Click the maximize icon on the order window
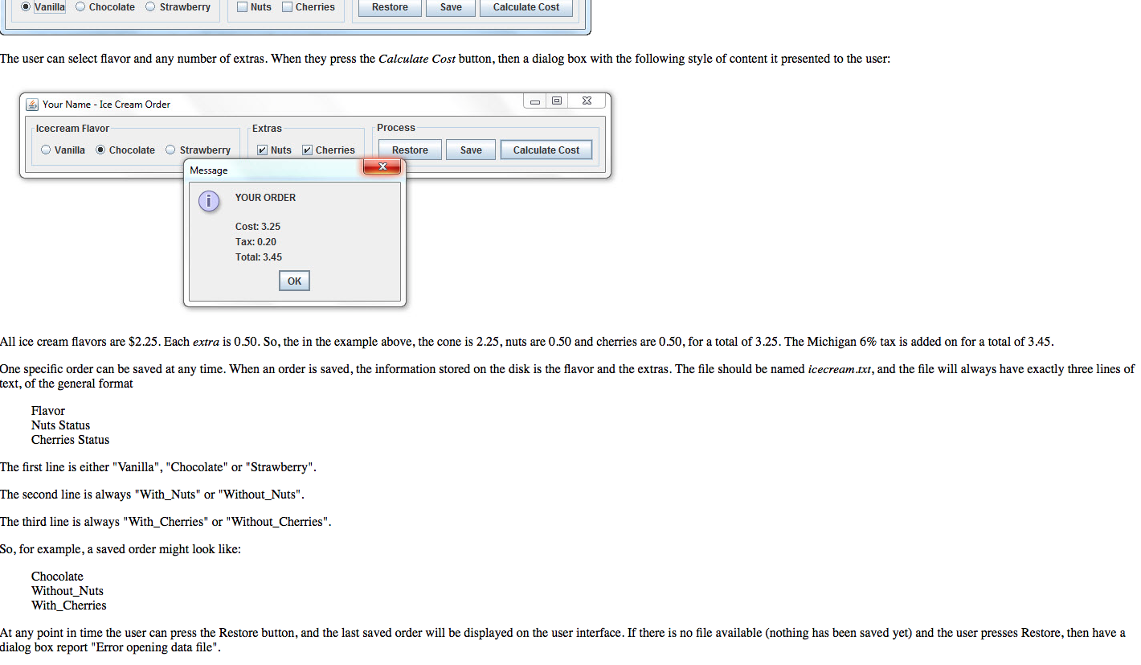The width and height of the screenshot is (1141, 665). (x=558, y=101)
